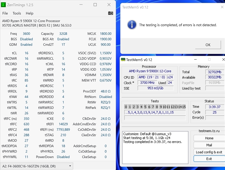Click the Exit button in TestMem5
The height and width of the screenshot is (170, 225).
pos(209,159)
